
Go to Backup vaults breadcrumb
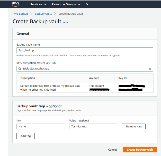(43, 14)
